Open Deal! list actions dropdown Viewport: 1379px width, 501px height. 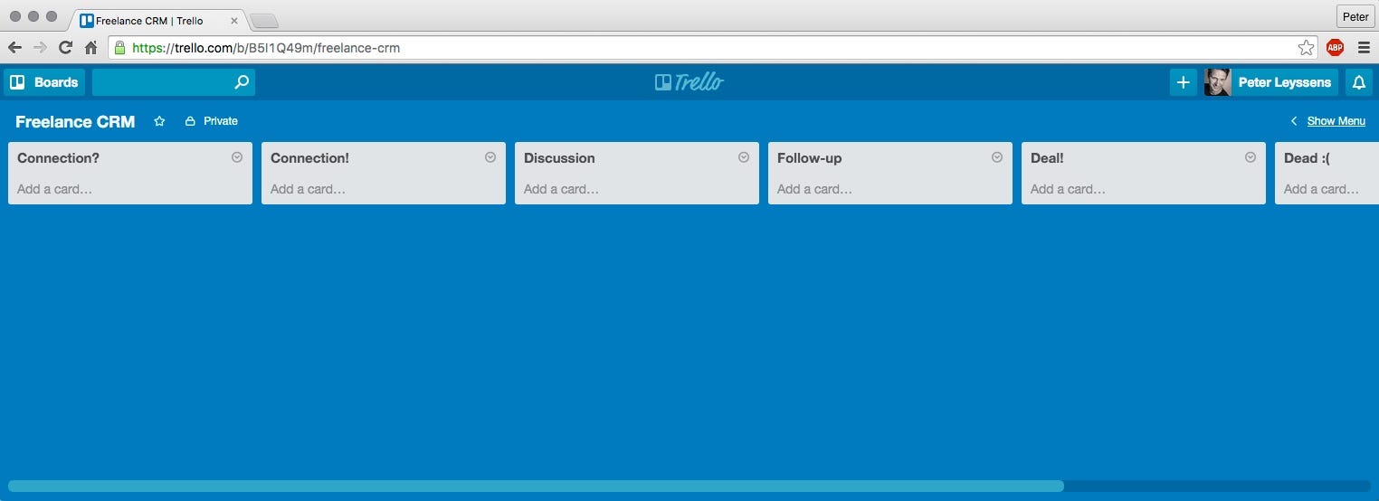[1251, 156]
